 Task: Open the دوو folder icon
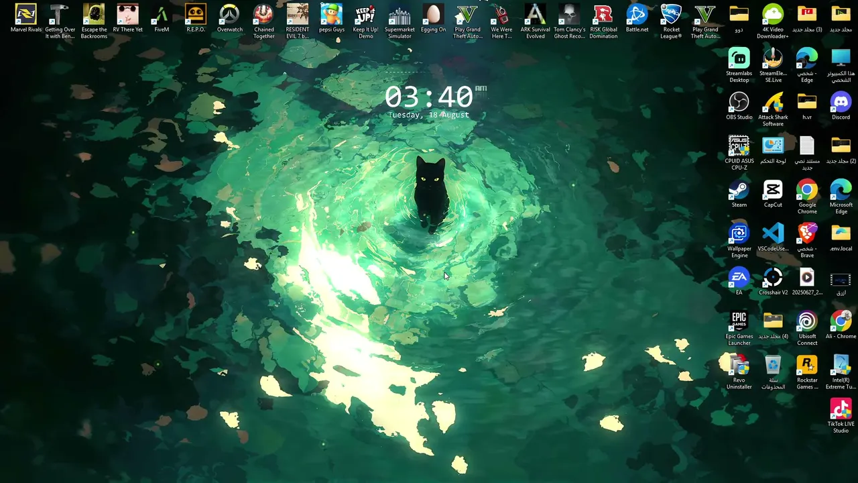(739, 19)
